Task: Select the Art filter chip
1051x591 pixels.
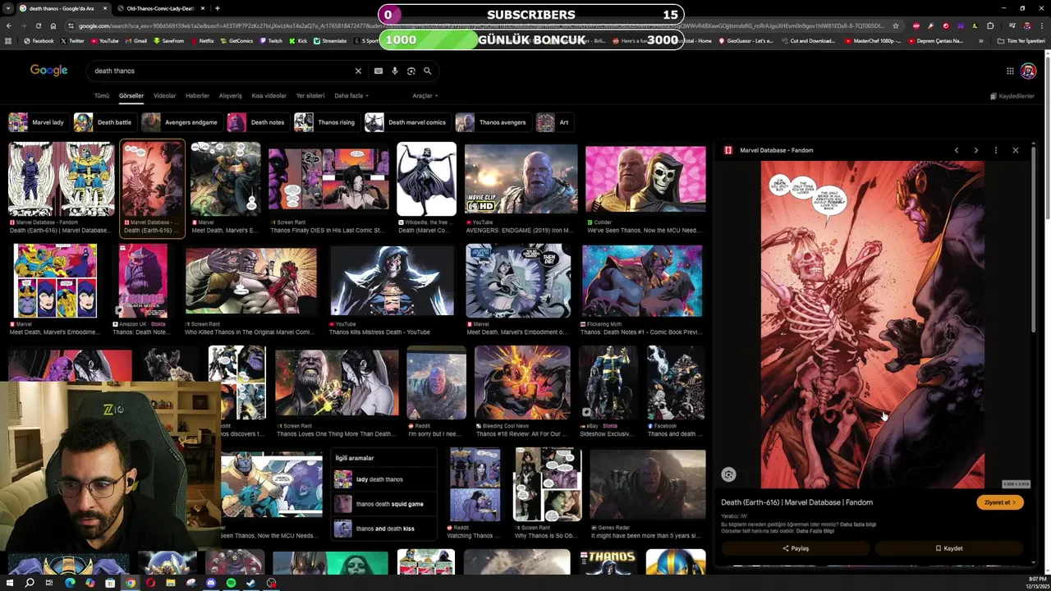Action: [x=553, y=122]
